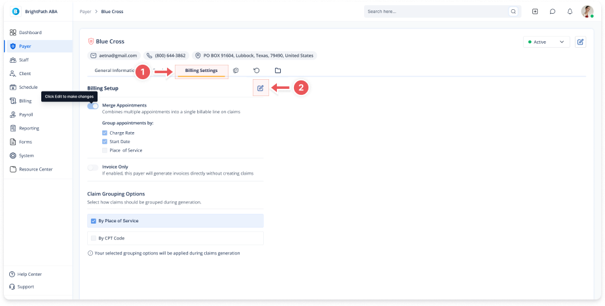Open the chat messages icon
Viewport: 605px width, 306px height.
pyautogui.click(x=553, y=12)
